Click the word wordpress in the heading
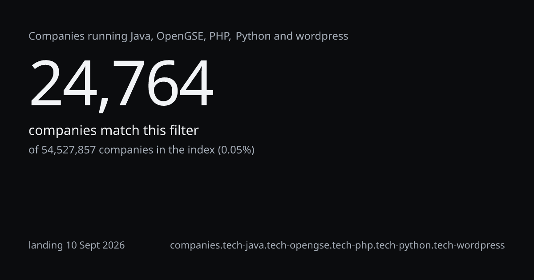The height and width of the screenshot is (280, 534). coord(321,36)
